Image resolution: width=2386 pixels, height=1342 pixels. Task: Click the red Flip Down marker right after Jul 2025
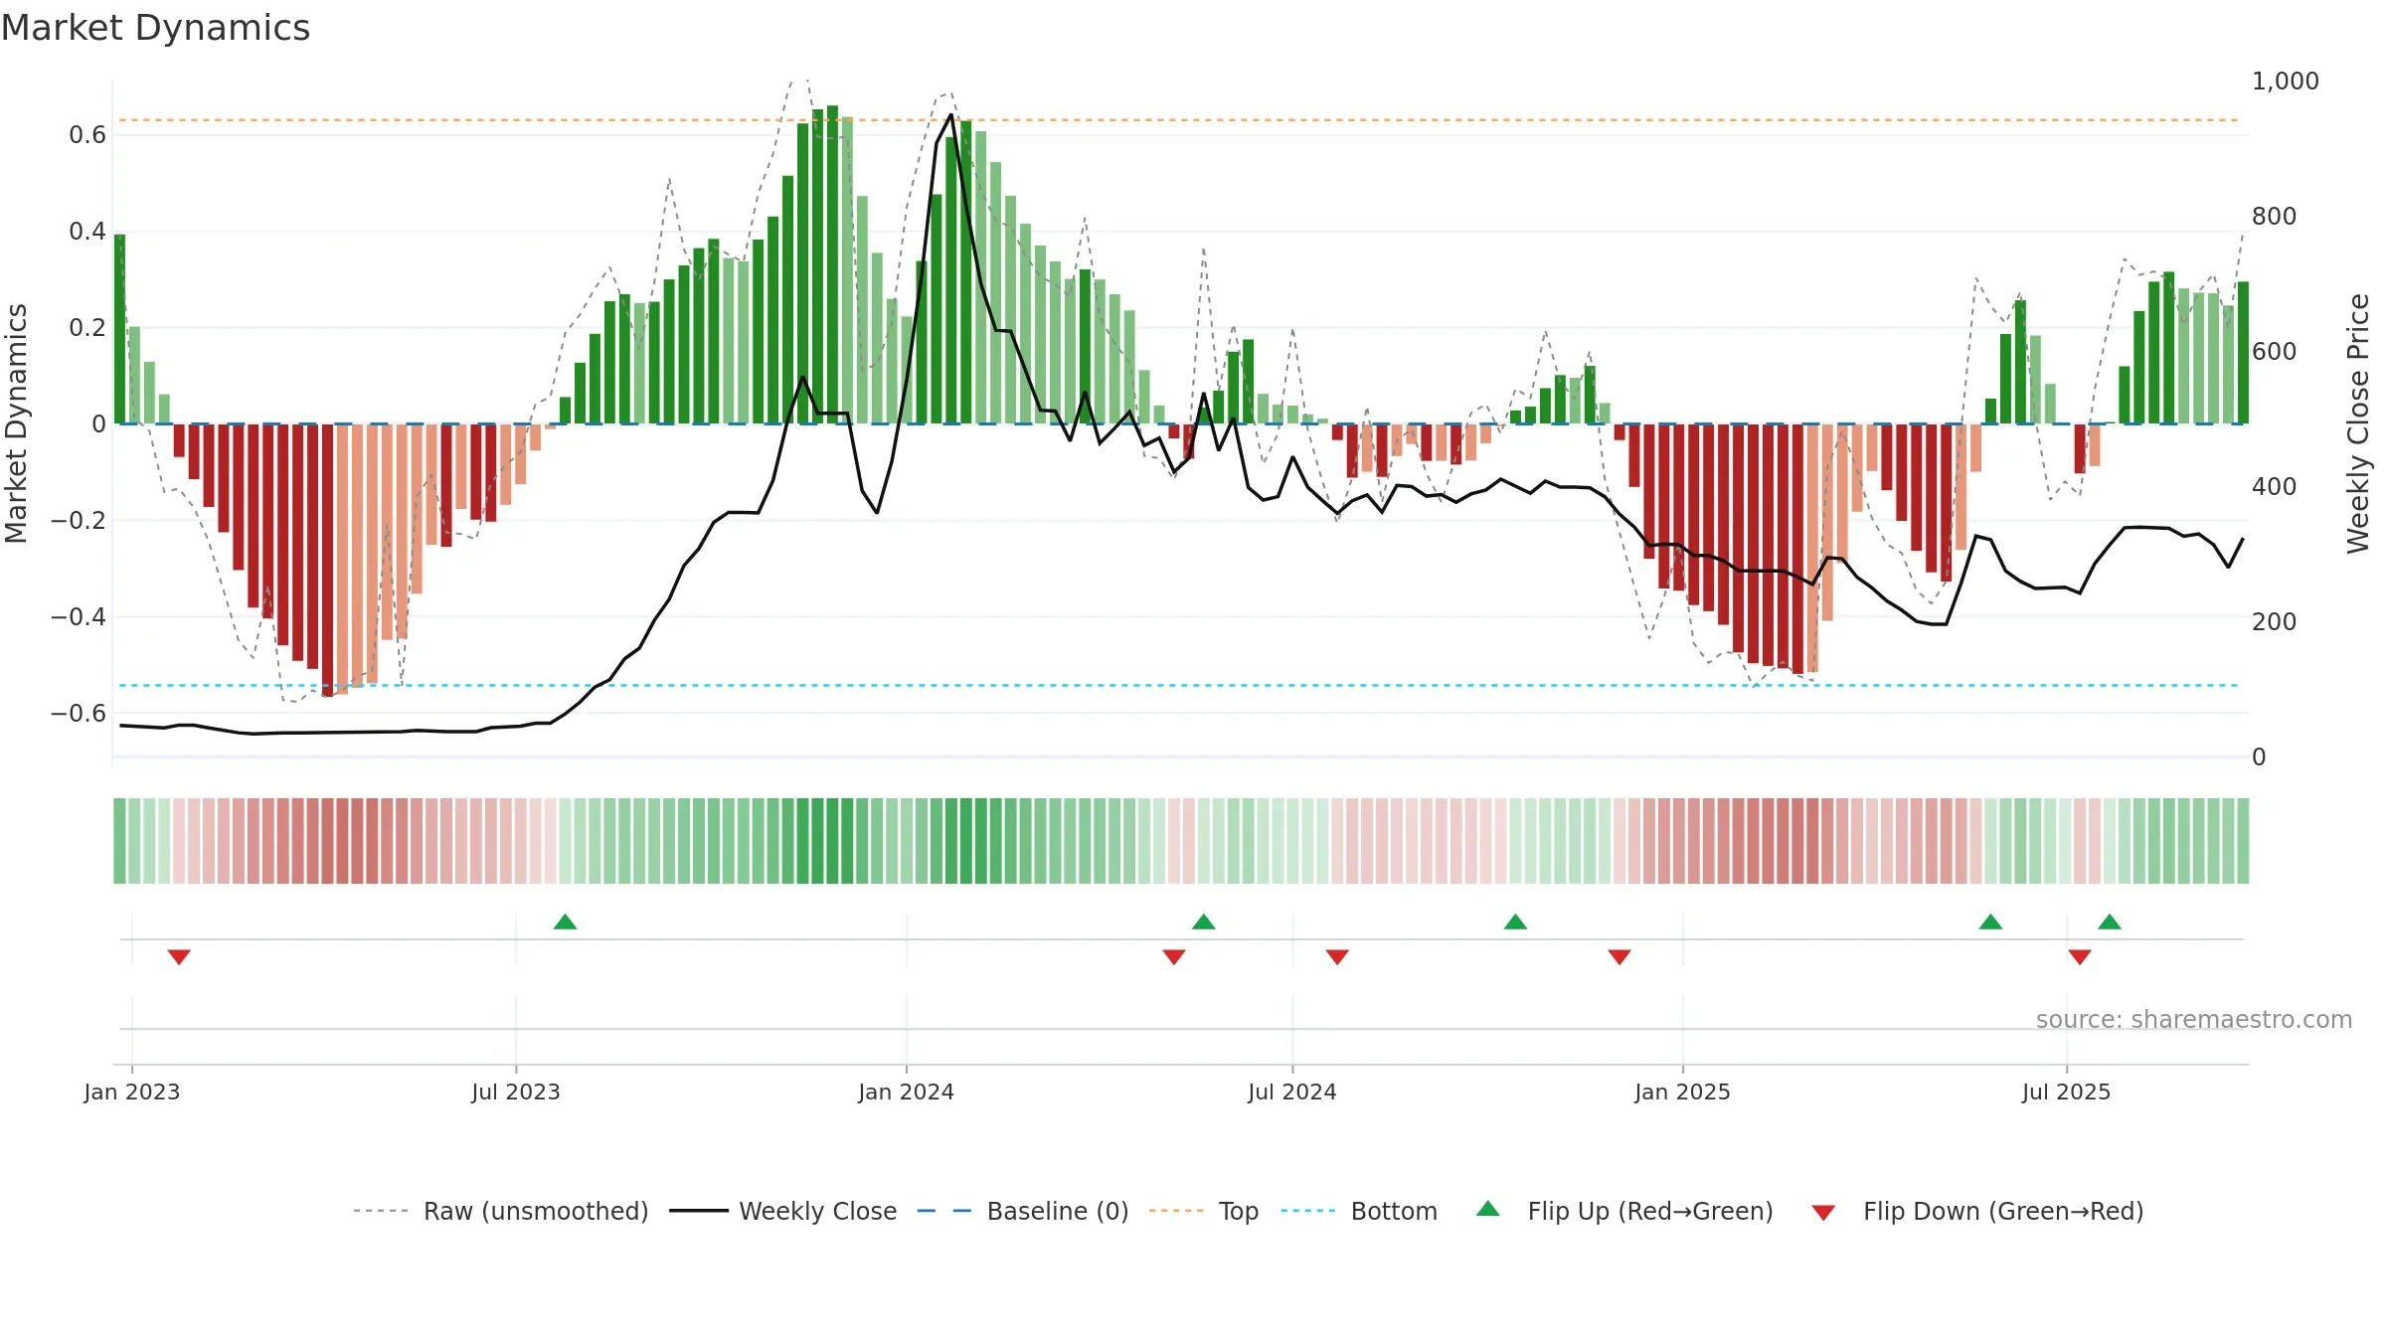pyautogui.click(x=2080, y=956)
